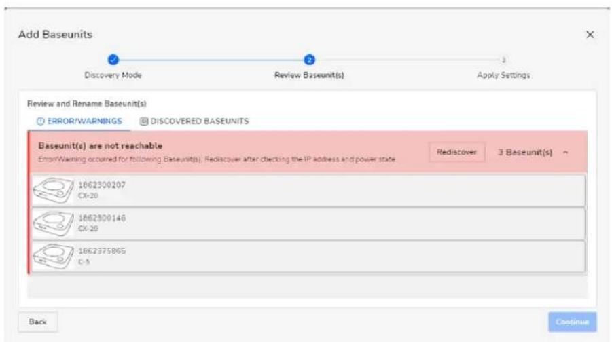Click the Rediscover button
The height and width of the screenshot is (342, 612).
(456, 152)
